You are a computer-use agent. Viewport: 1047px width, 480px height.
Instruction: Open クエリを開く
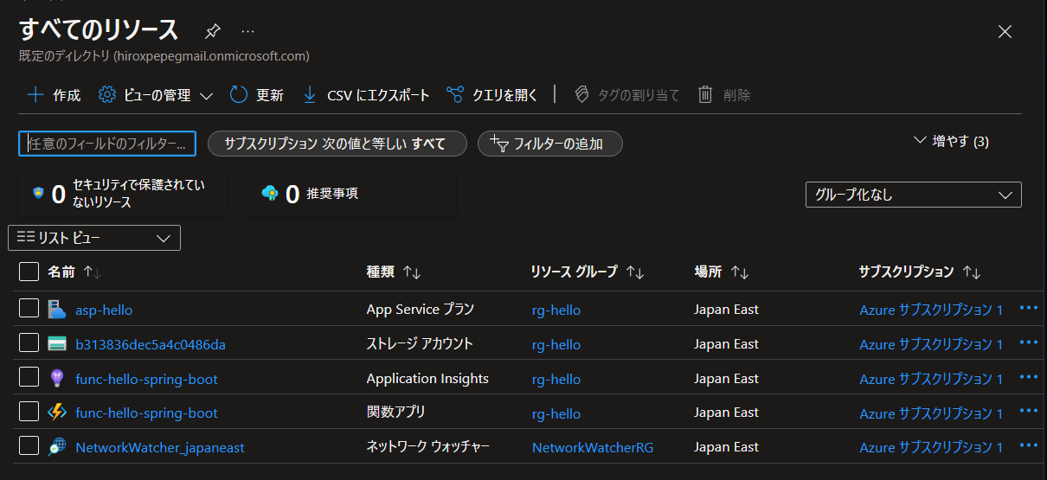click(x=492, y=95)
